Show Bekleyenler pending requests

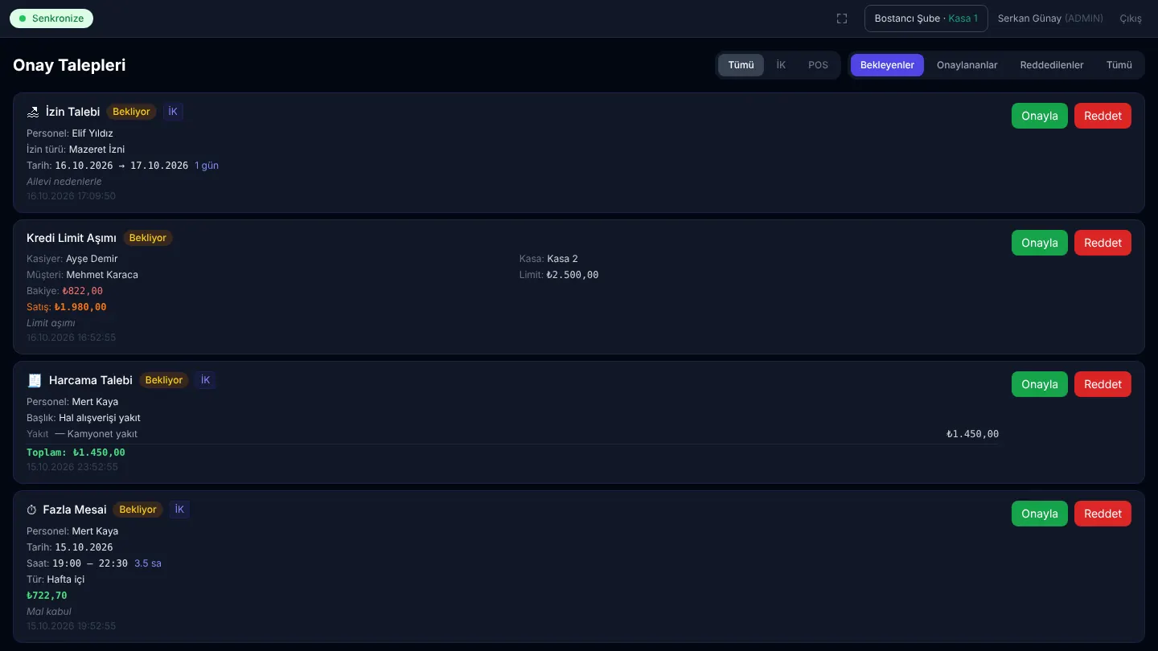click(887, 65)
